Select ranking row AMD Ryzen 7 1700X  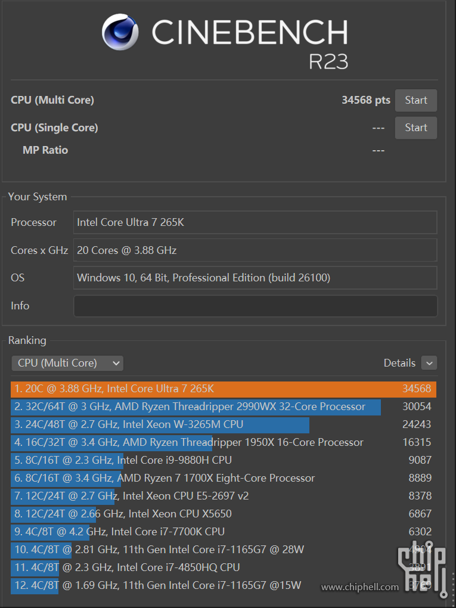(224, 478)
